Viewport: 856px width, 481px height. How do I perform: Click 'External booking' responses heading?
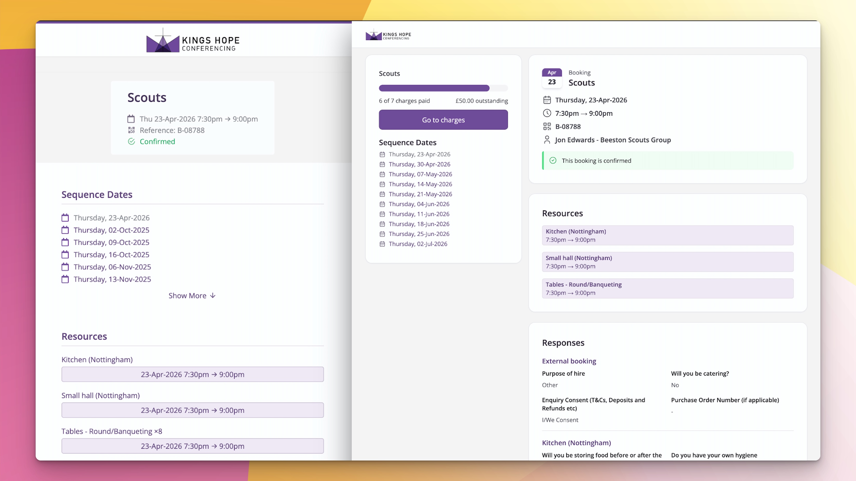pyautogui.click(x=569, y=361)
